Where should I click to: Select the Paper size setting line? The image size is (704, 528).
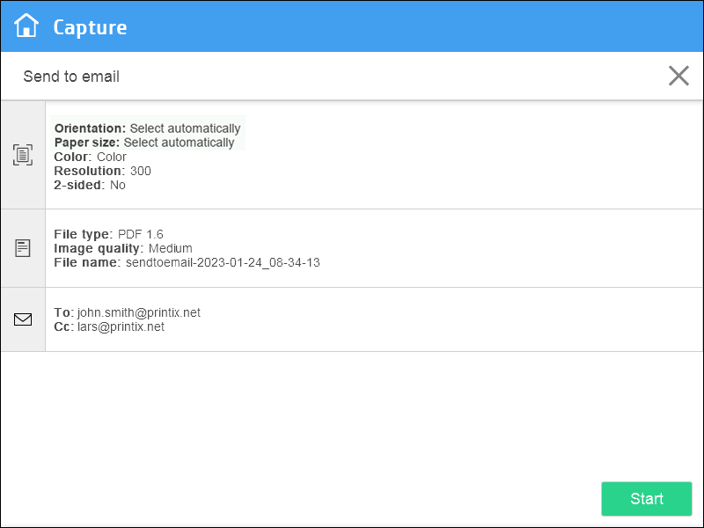pos(144,143)
